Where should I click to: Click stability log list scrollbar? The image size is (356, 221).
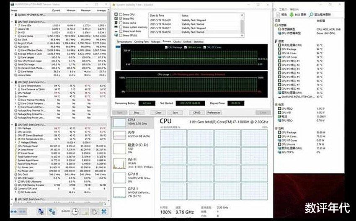[x=242, y=26]
